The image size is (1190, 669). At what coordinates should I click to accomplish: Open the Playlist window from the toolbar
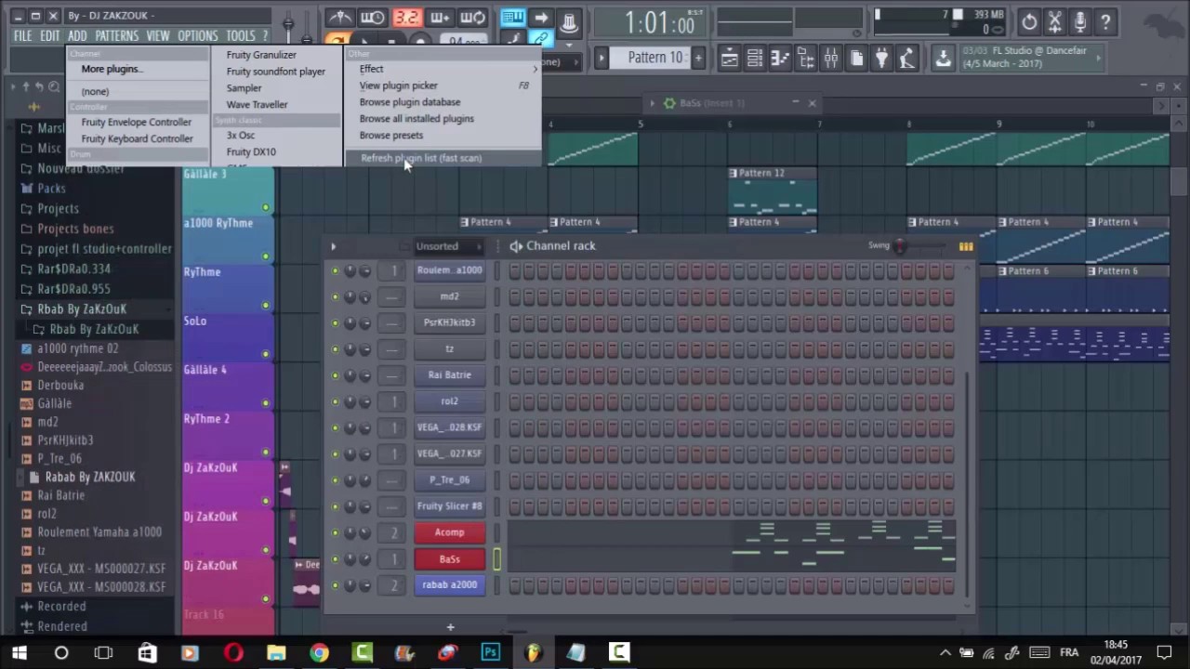[x=730, y=59]
